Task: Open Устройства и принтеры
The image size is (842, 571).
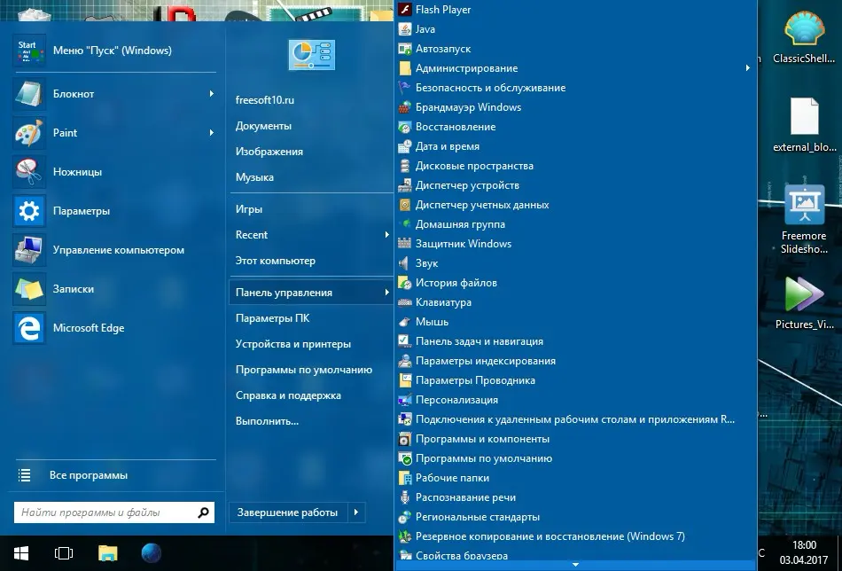Action: click(x=293, y=344)
